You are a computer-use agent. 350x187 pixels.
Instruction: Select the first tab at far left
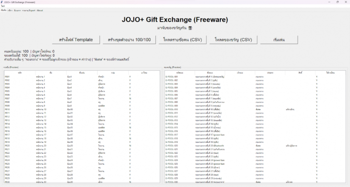[x=3, y=10]
